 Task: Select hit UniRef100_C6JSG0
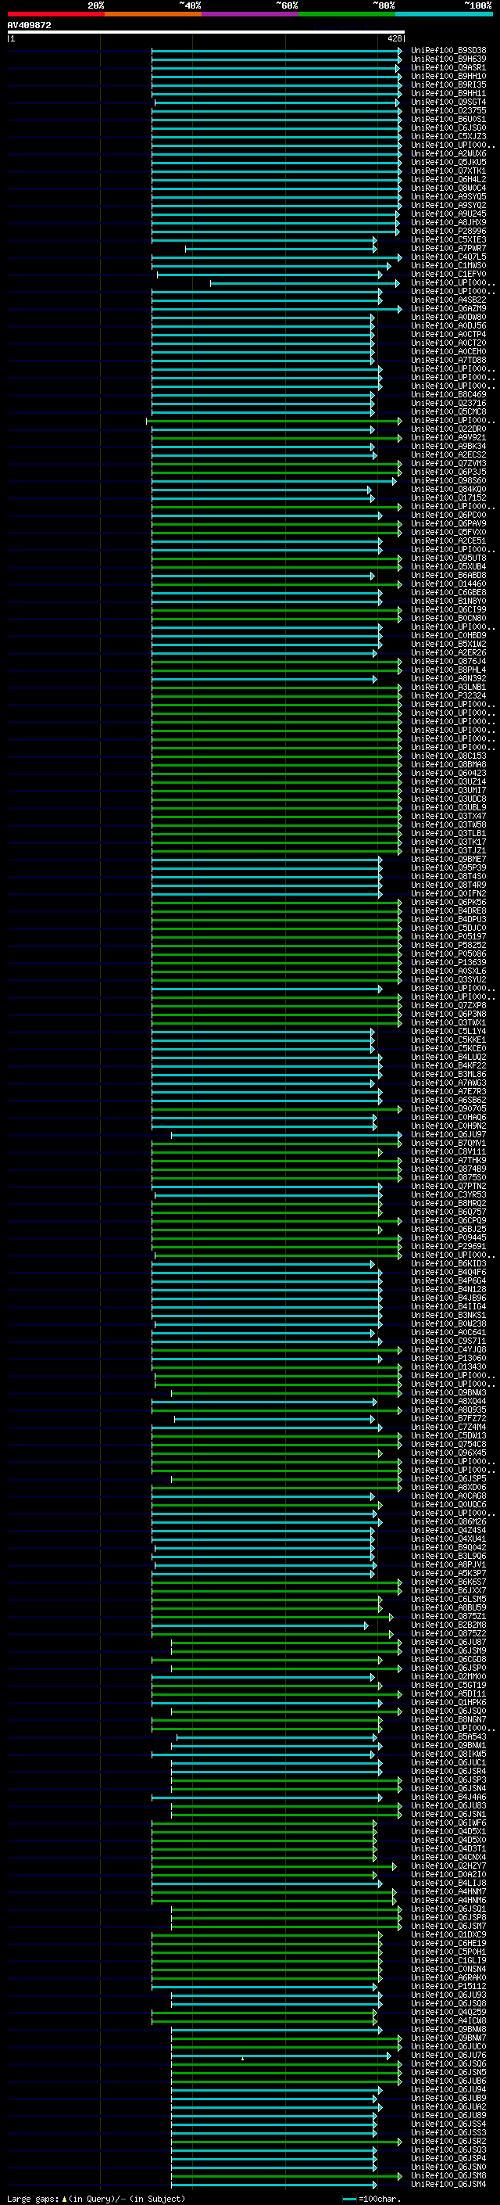448,127
